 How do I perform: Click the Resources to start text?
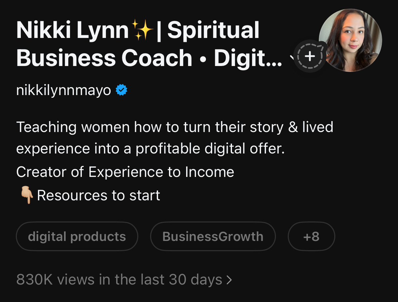click(98, 195)
